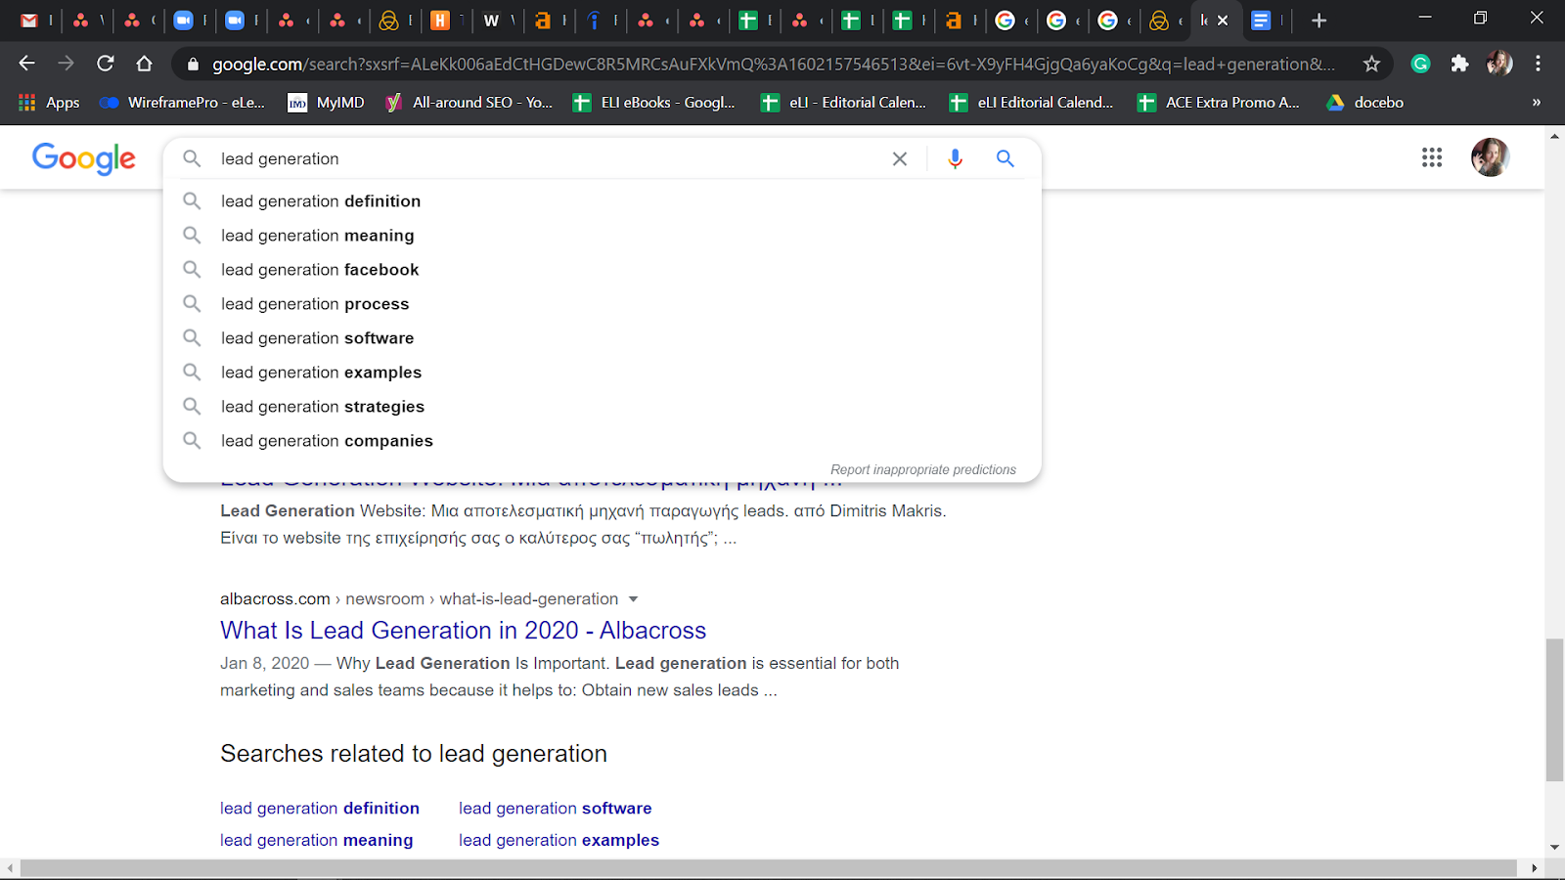Choose suggestion lead generation software
Image resolution: width=1565 pixels, height=880 pixels.
click(602, 337)
